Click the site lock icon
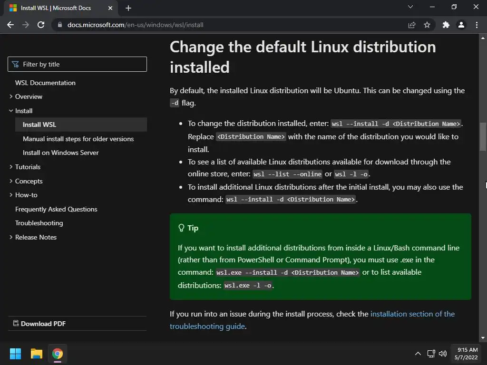Image resolution: width=487 pixels, height=365 pixels. point(60,25)
